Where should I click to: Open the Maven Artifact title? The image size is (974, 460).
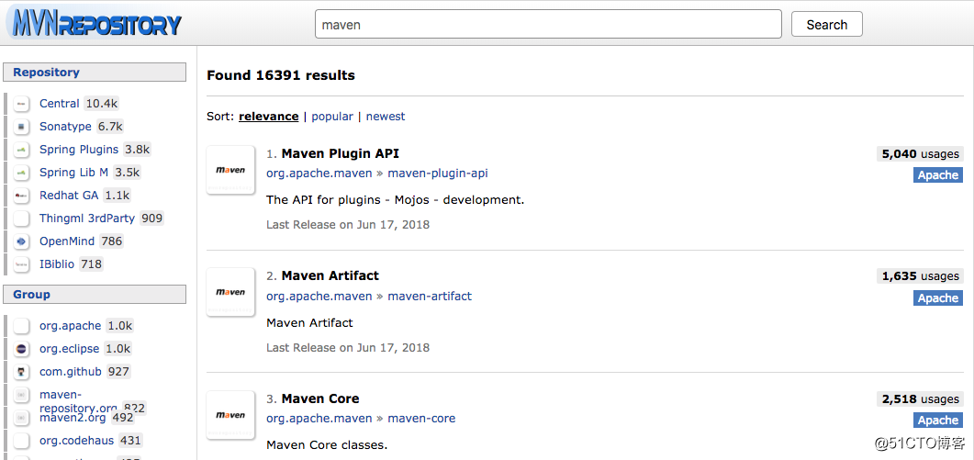coord(330,276)
